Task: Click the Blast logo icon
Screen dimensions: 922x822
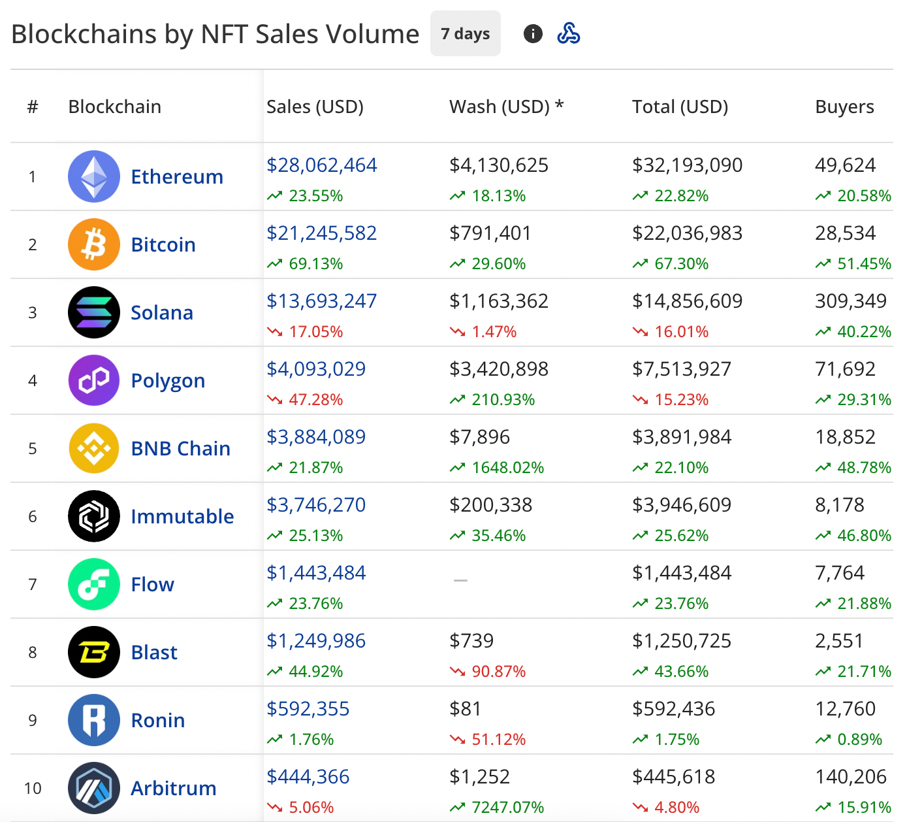Action: (x=94, y=652)
